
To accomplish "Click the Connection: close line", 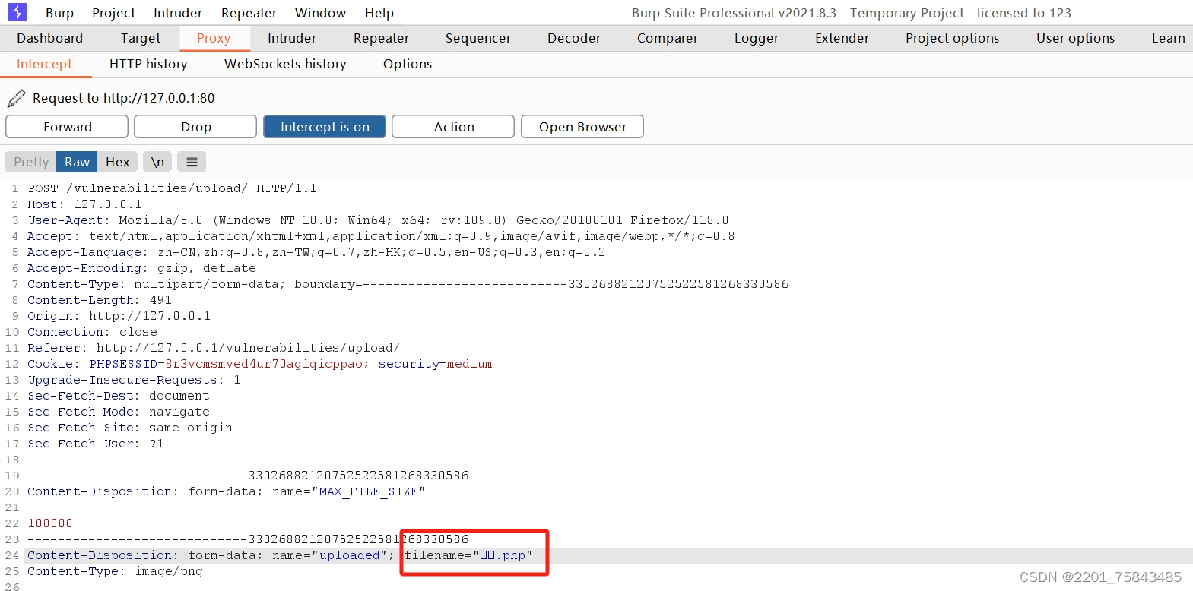I will pos(92,332).
